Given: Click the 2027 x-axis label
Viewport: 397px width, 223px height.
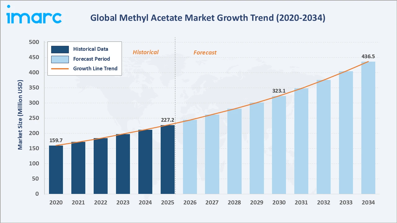Looking at the screenshot, I should pos(212,203).
